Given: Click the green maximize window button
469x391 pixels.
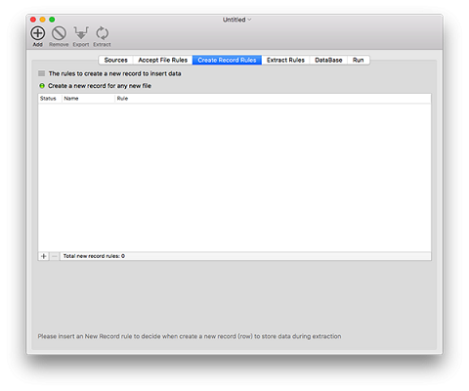Looking at the screenshot, I should tap(52, 20).
